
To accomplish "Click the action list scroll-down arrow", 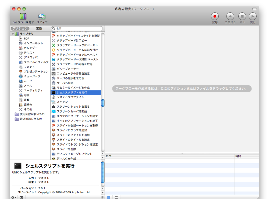I will 103,158.
